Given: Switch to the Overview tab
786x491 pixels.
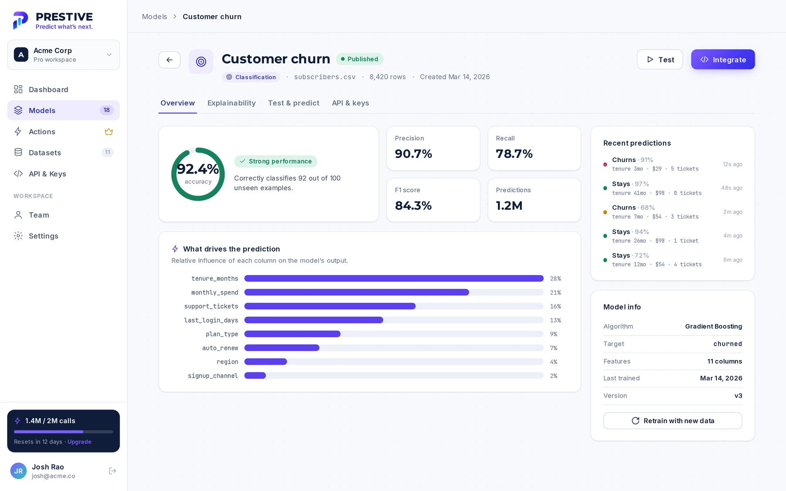Looking at the screenshot, I should tap(177, 103).
